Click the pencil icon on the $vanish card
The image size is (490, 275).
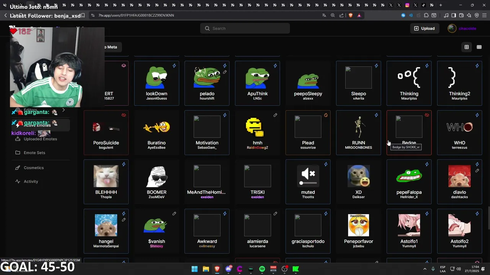(174, 214)
